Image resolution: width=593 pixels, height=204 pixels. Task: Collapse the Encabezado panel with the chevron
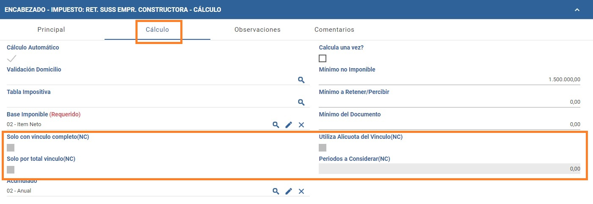pos(577,9)
